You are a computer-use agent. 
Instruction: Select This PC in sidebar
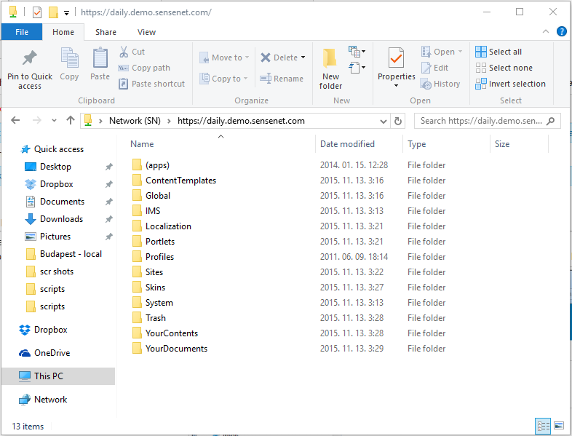[x=58, y=376]
